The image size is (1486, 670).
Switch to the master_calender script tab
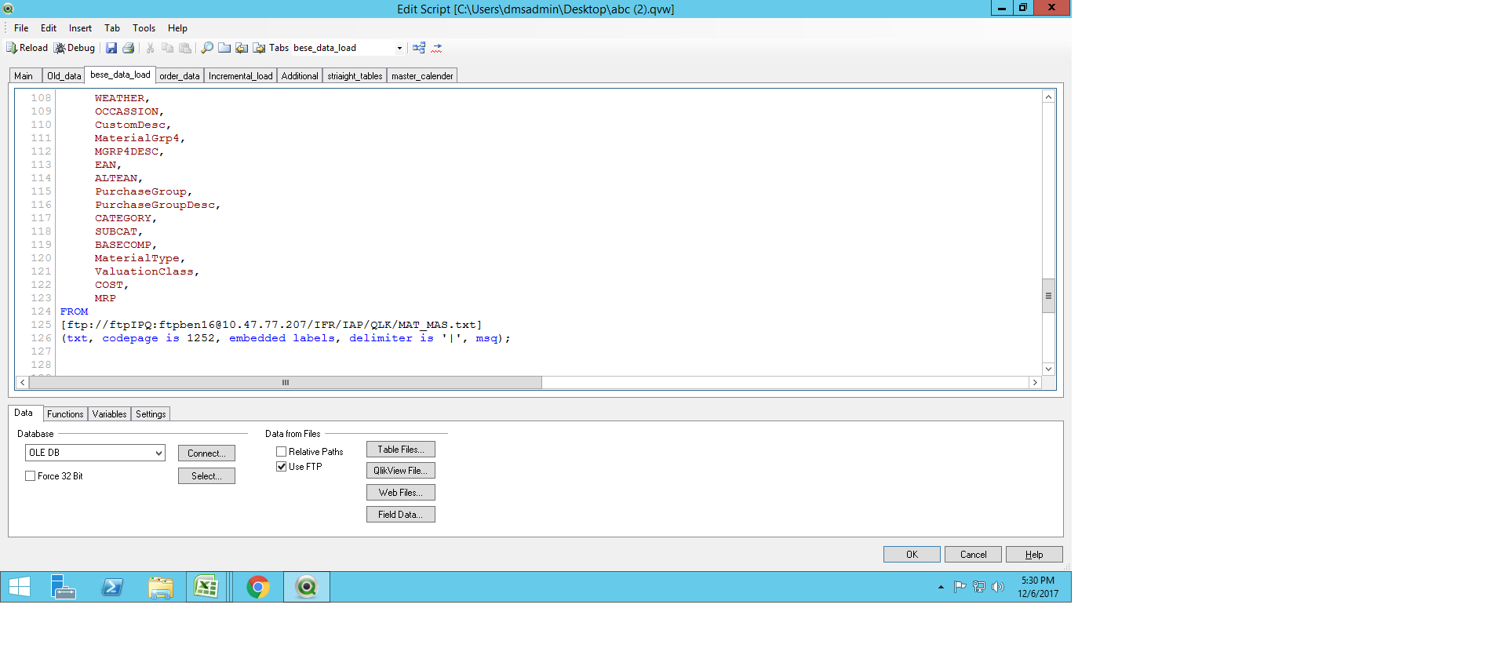[x=422, y=76]
